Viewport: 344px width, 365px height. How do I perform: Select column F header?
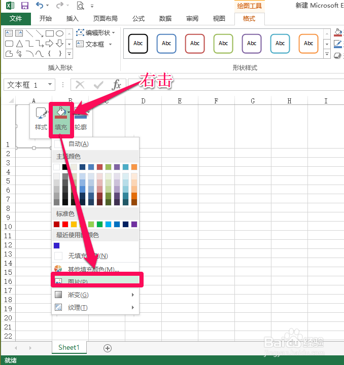tap(216, 101)
